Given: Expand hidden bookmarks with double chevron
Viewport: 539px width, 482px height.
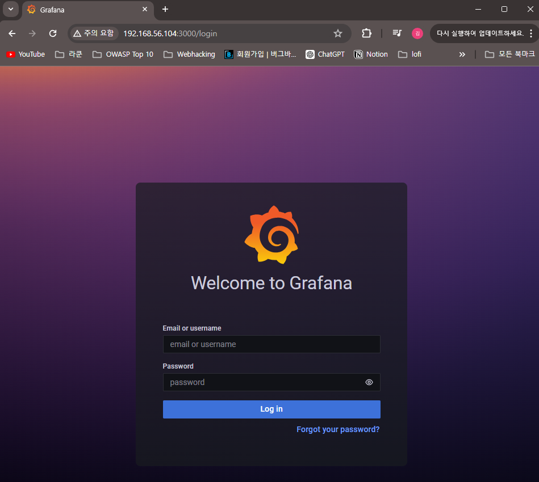Looking at the screenshot, I should pyautogui.click(x=462, y=54).
